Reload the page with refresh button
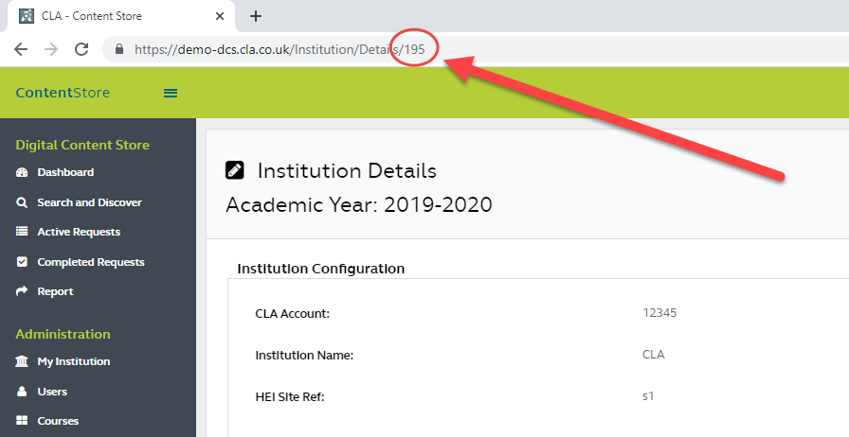Screen dimensions: 849x437 81,49
